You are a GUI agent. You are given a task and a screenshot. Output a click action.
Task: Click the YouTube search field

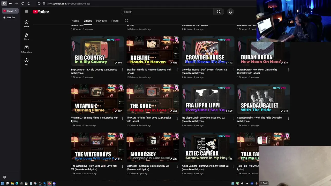(x=167, y=12)
